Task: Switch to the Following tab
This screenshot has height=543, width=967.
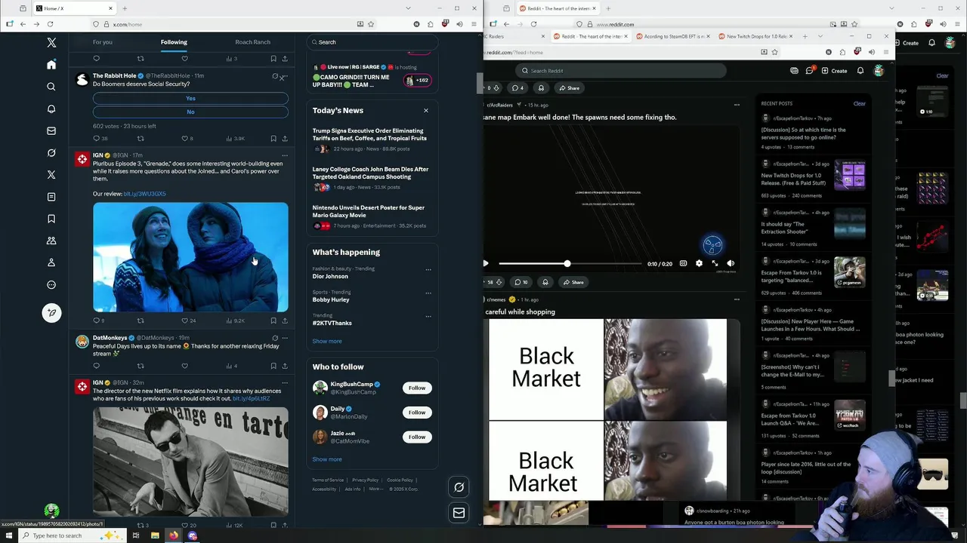Action: click(174, 42)
